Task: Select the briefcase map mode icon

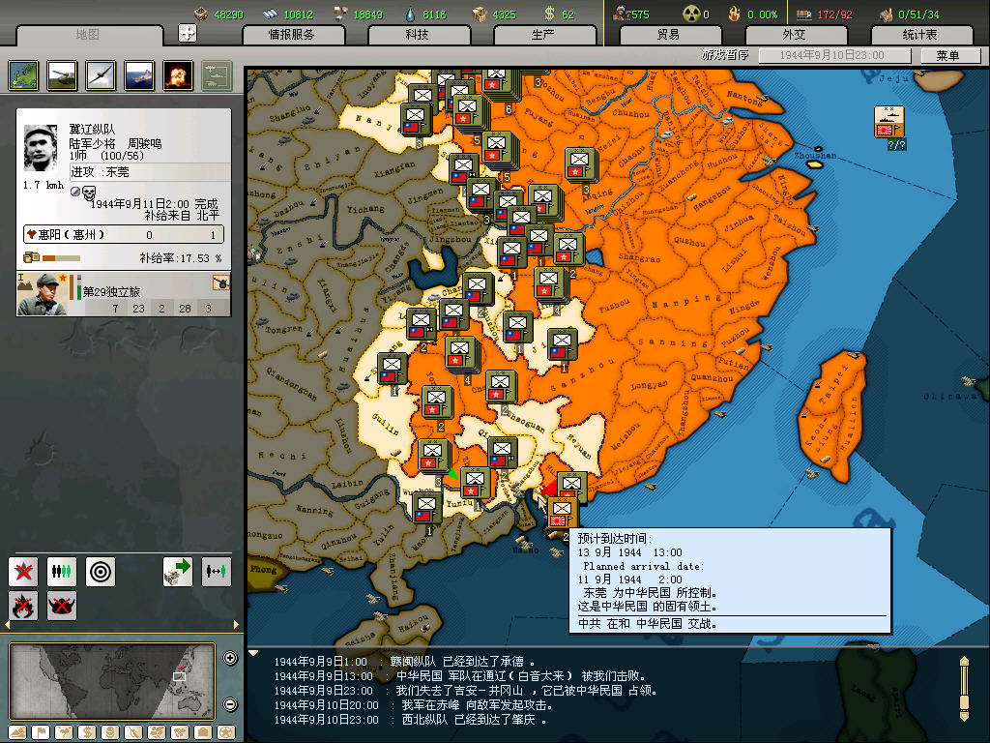Action: click(203, 732)
